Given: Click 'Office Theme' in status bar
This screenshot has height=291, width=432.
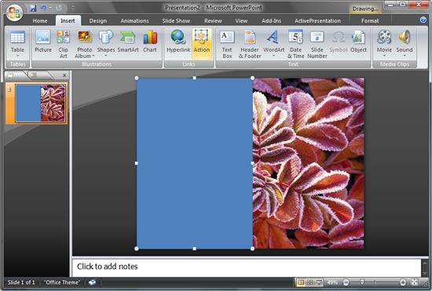Looking at the screenshot, I should [62, 282].
